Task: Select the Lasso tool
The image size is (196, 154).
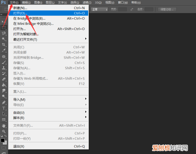Action: click(x=4, y=33)
